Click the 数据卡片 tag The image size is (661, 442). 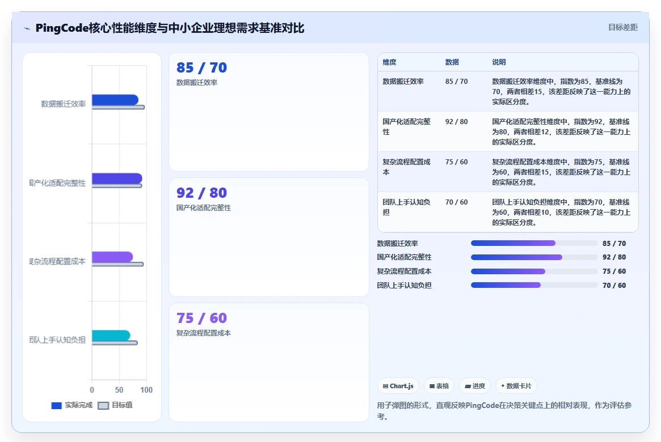pos(516,386)
